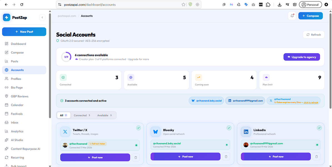This screenshot has width=332, height=167.
Task: Click the Refresh button
Action: coord(314,35)
